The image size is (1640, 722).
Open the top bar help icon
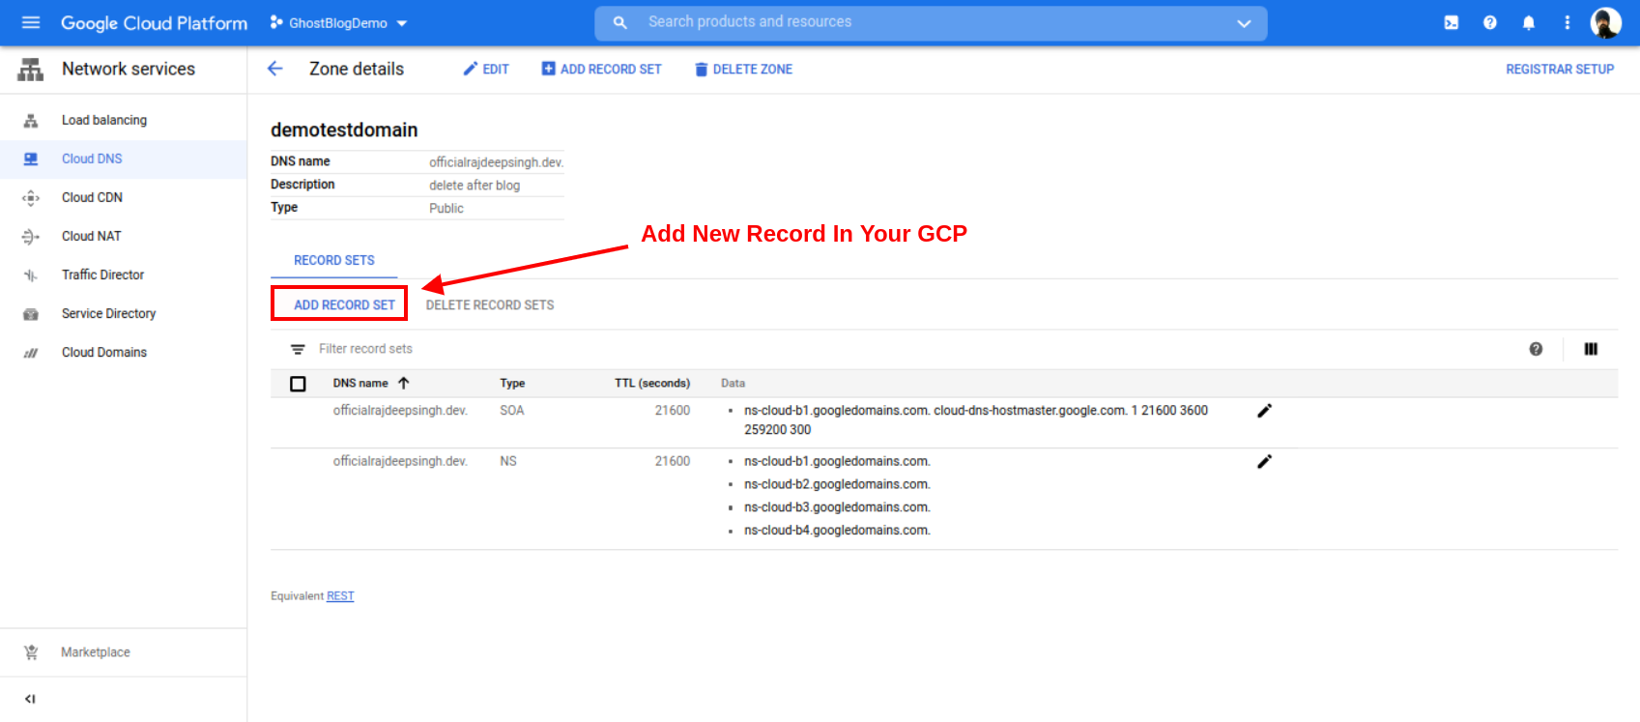1490,22
